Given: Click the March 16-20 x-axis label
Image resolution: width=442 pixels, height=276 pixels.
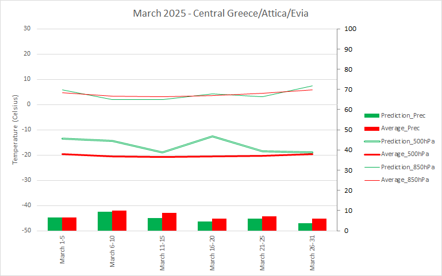Looking at the screenshot, I should 212,253.
